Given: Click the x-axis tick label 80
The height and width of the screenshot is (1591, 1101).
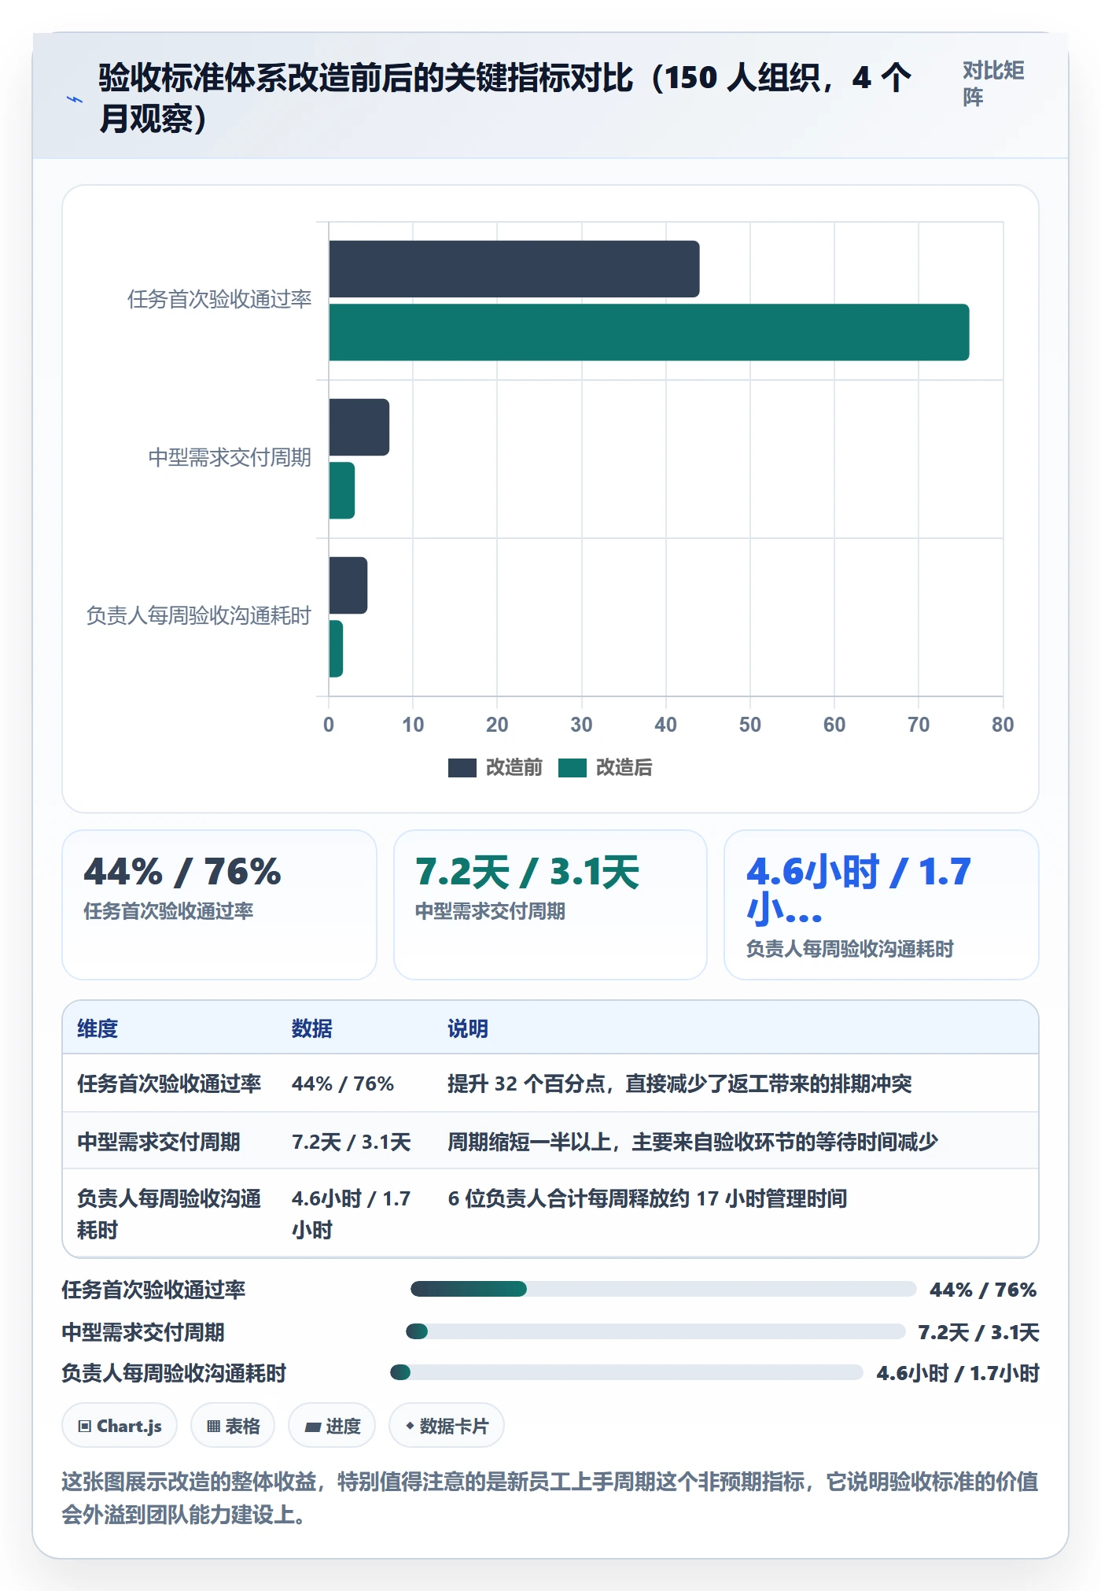Looking at the screenshot, I should [1003, 725].
